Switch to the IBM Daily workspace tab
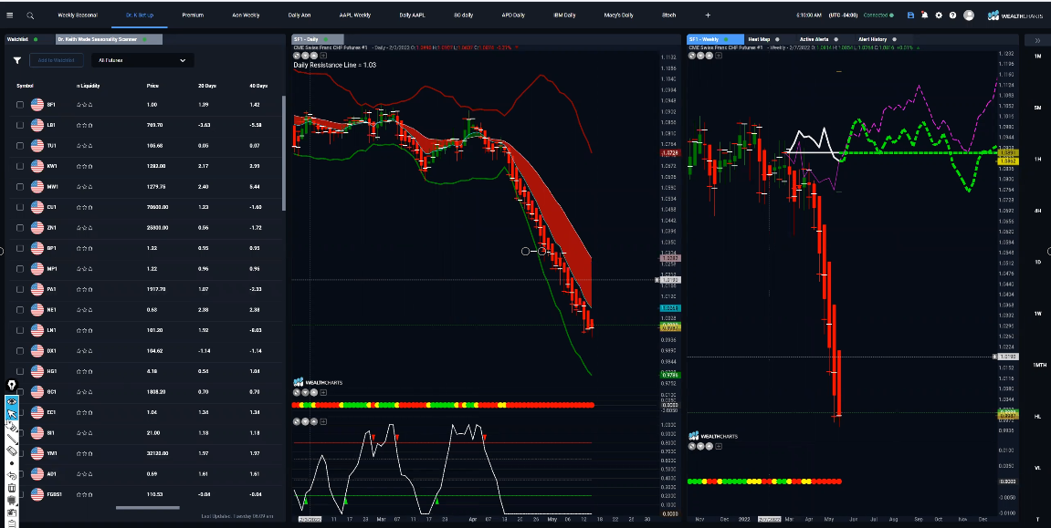Screen dimensions: 1051x528 click(x=564, y=15)
